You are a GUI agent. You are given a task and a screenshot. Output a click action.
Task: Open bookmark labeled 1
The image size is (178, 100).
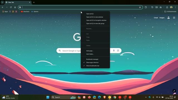pyautogui.click(x=10, y=12)
